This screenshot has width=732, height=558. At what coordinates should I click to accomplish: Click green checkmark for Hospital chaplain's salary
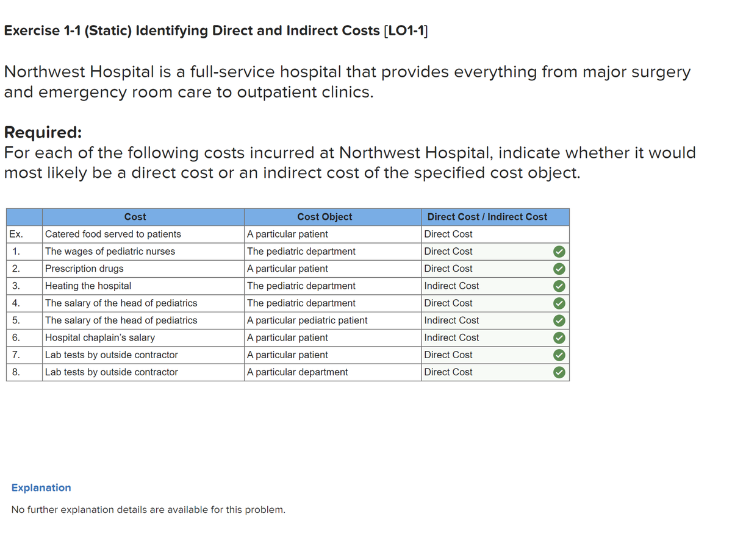point(559,337)
